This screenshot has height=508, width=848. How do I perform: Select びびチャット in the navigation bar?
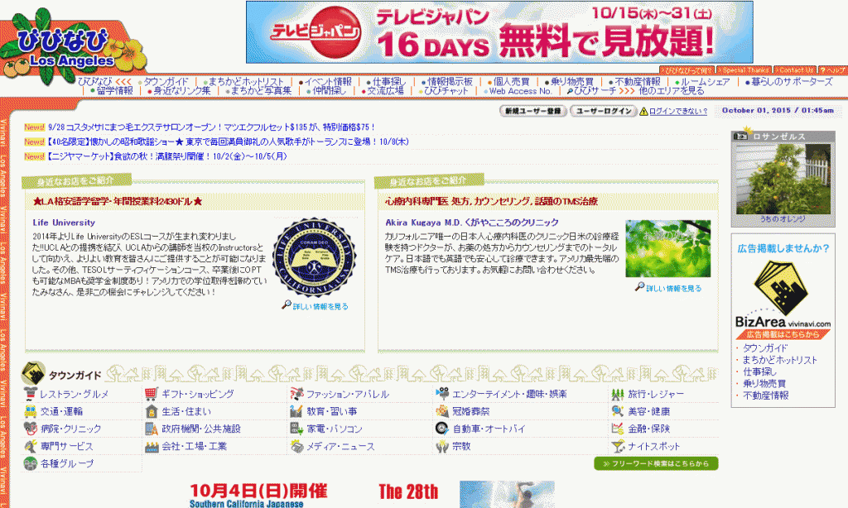point(446,91)
